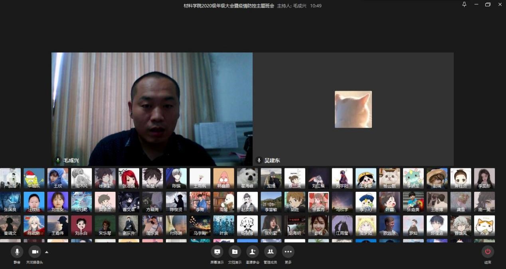506x269 pixels.
Task: Open 管理成员 manage members panel
Action: point(270,252)
